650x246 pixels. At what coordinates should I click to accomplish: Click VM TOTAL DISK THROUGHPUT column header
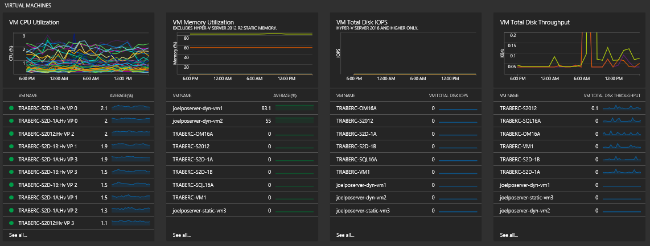pos(613,95)
